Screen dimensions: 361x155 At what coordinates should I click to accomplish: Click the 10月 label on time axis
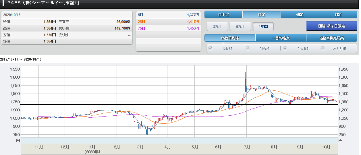click(x=326, y=147)
